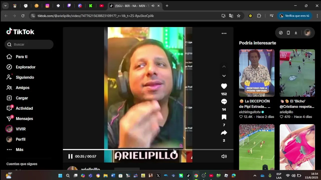321x180 pixels.
Task: Show hidden tray icons chevron
Action: coord(255,176)
